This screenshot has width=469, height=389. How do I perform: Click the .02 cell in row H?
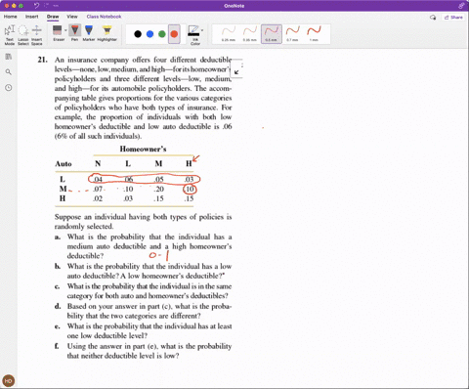[98, 198]
